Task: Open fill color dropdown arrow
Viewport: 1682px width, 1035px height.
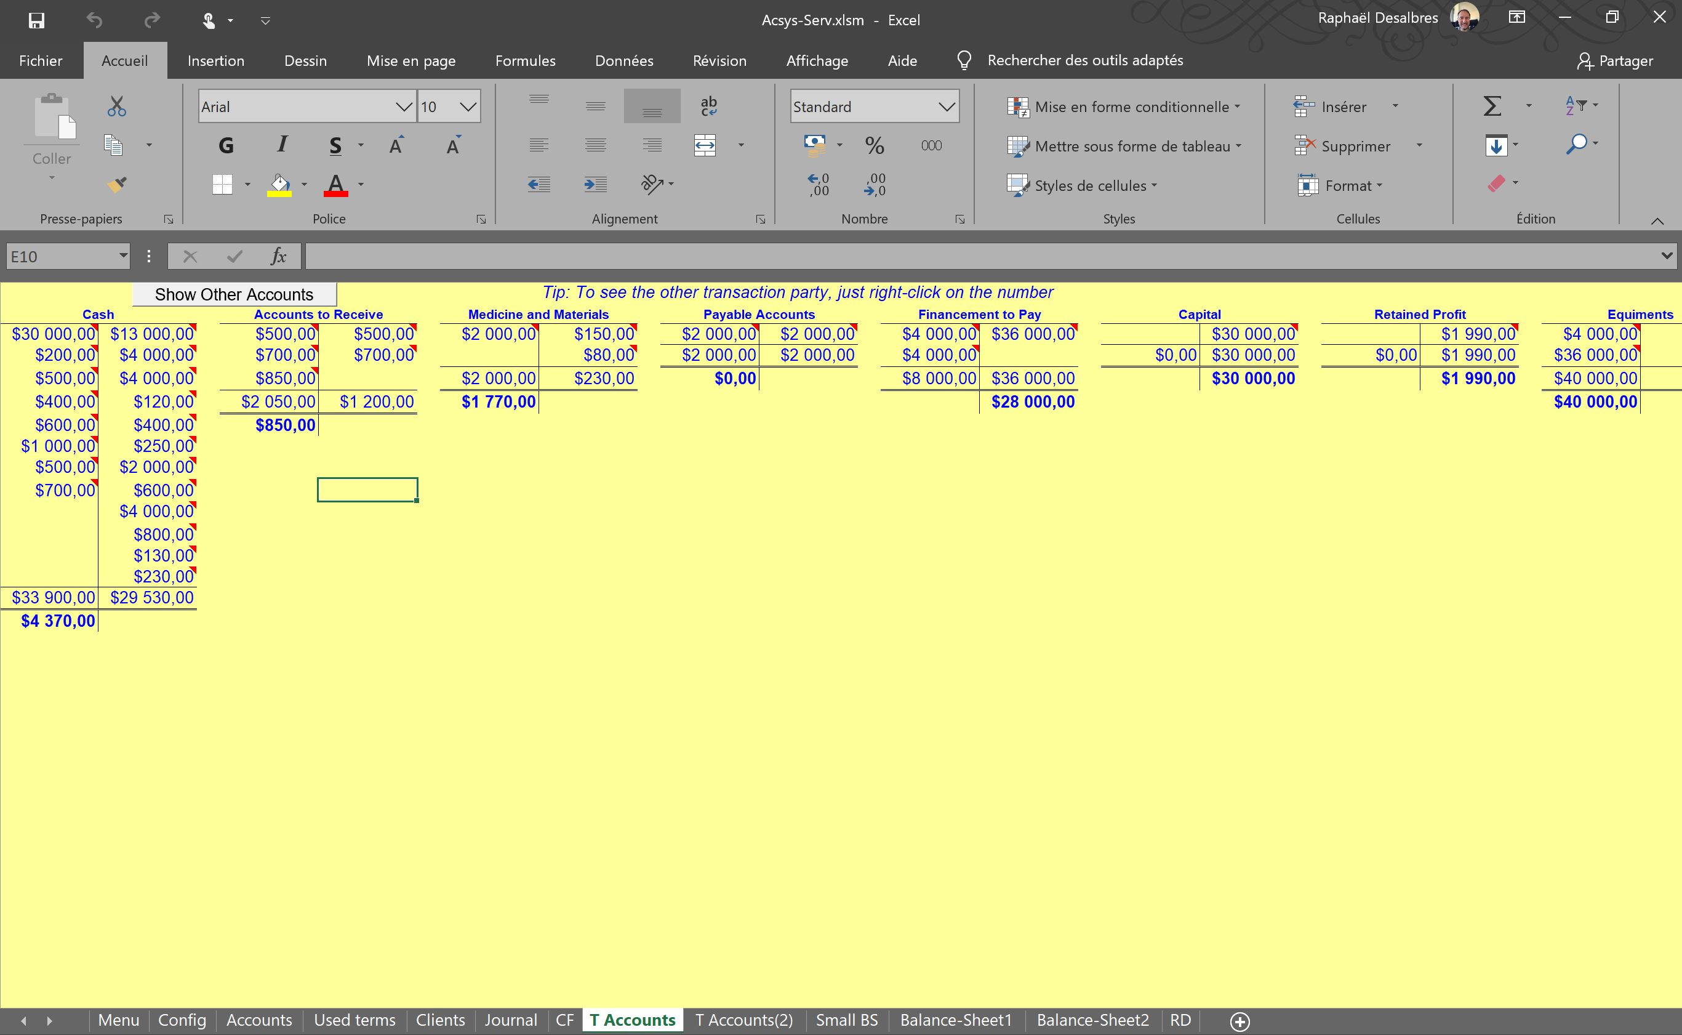Action: (305, 184)
